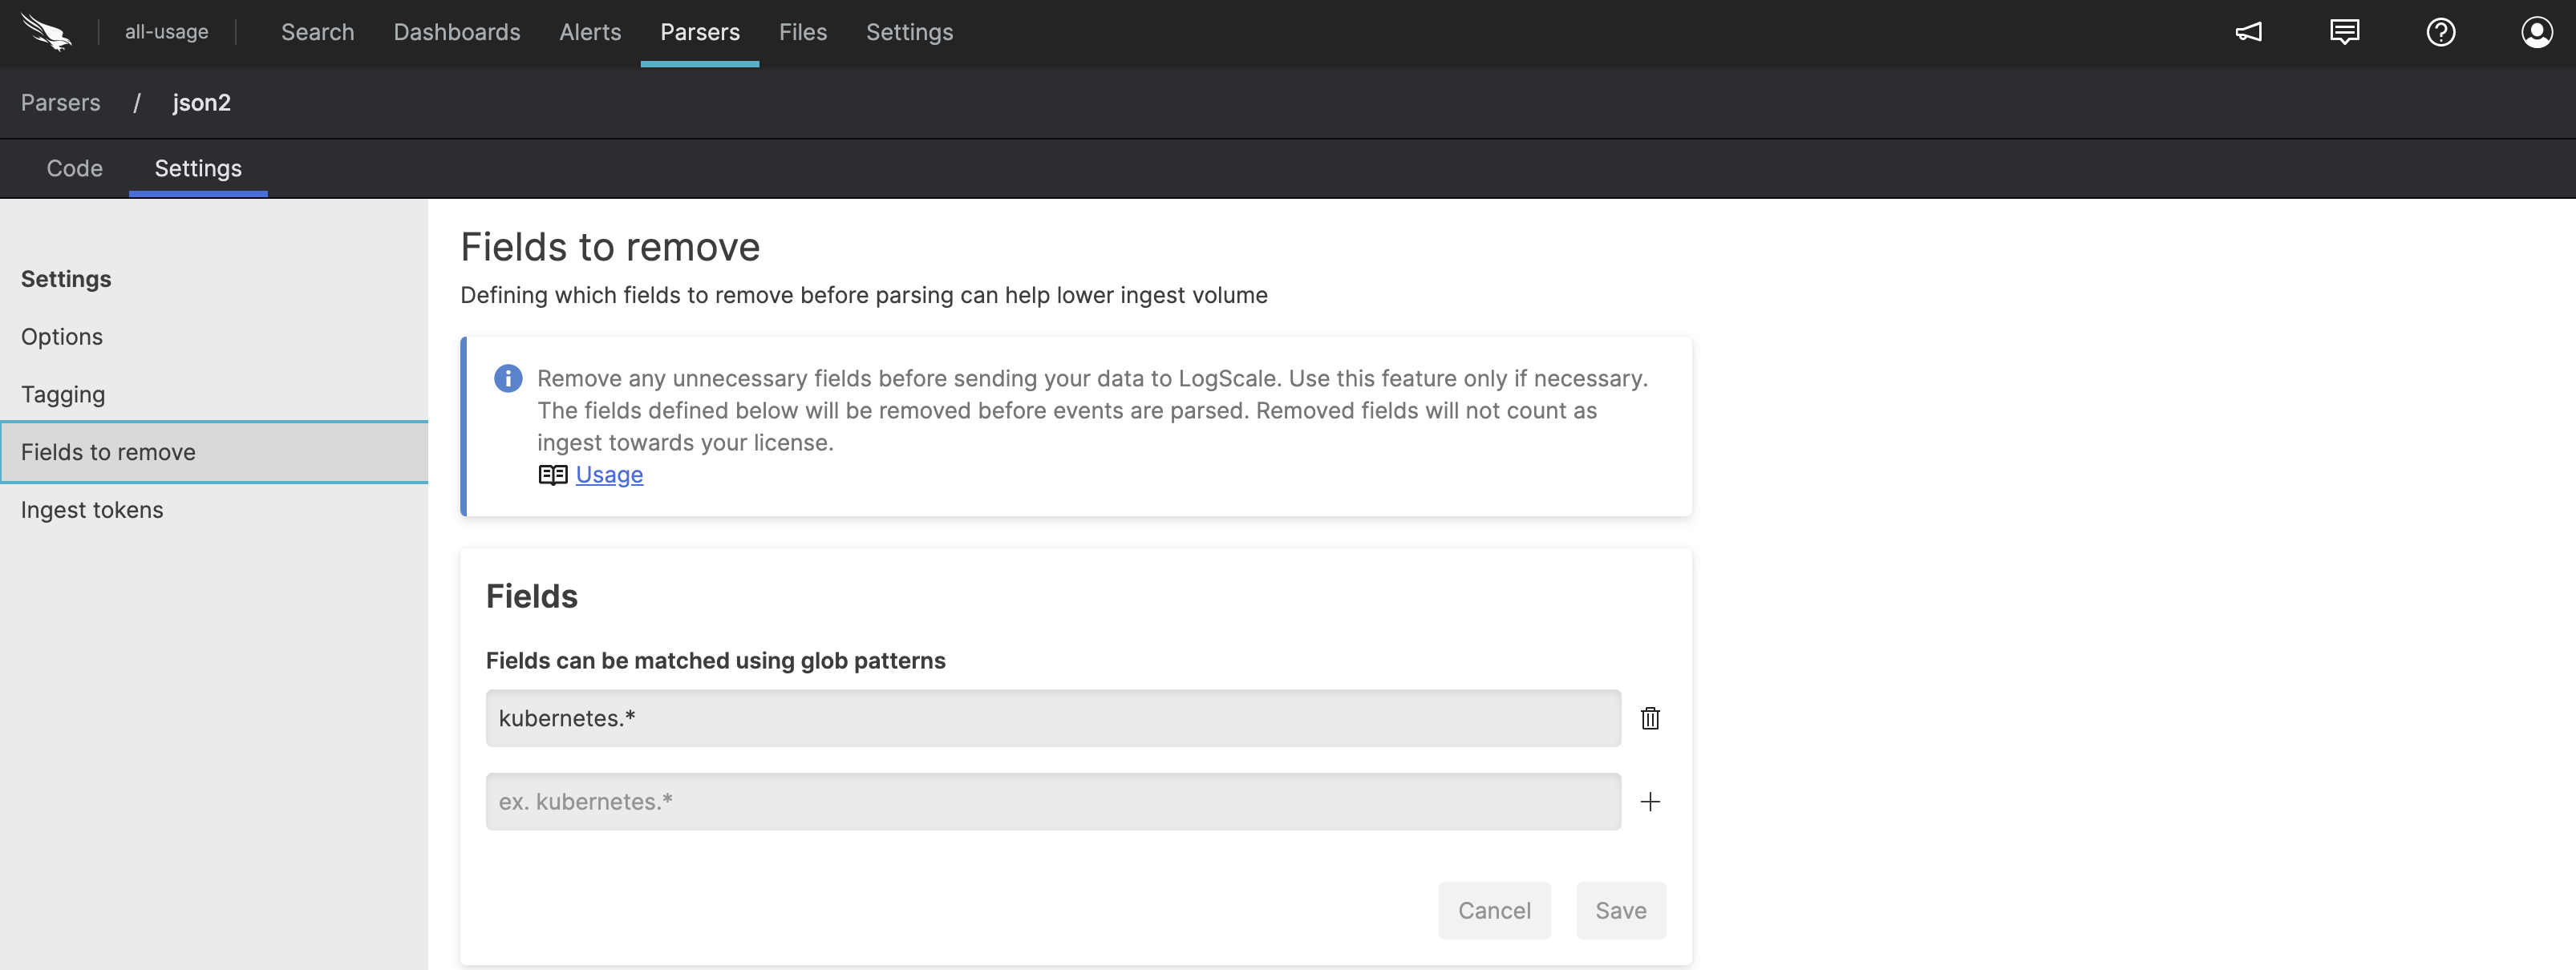Switch to the Code tab
The width and height of the screenshot is (2576, 970).
coord(74,168)
